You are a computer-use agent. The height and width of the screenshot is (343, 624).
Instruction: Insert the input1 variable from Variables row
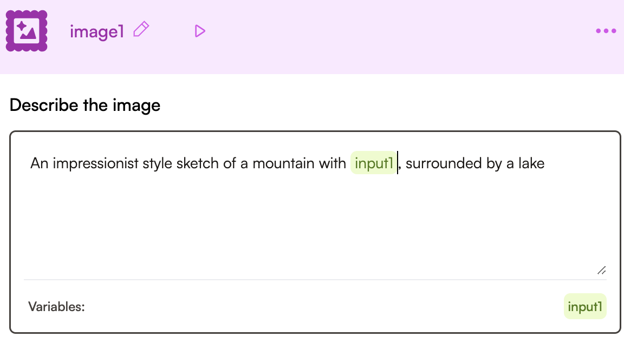click(585, 307)
